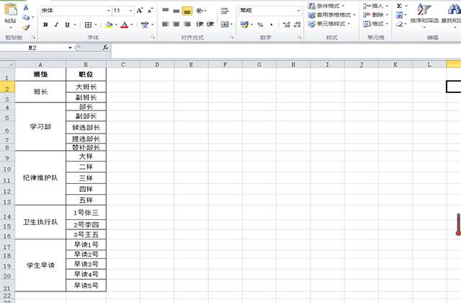Viewport: 461px width, 303px height.
Task: Toggle middle vertical alignment
Action: tap(176, 11)
